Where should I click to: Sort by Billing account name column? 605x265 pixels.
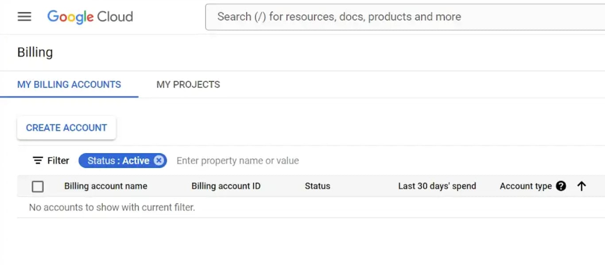pos(106,186)
